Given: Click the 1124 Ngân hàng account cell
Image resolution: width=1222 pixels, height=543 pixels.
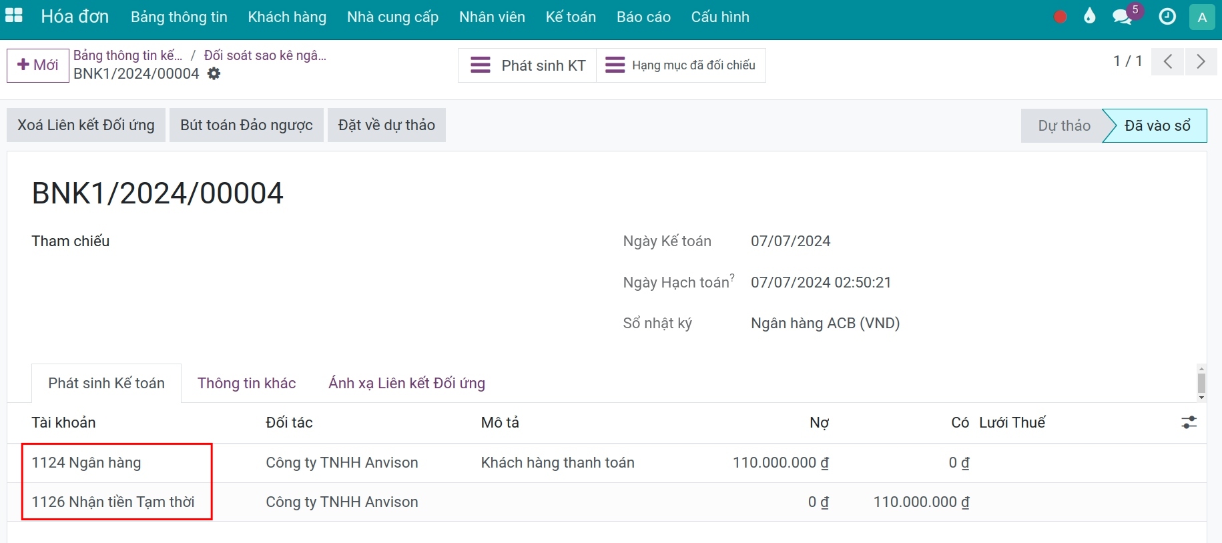Looking at the screenshot, I should [x=86, y=463].
